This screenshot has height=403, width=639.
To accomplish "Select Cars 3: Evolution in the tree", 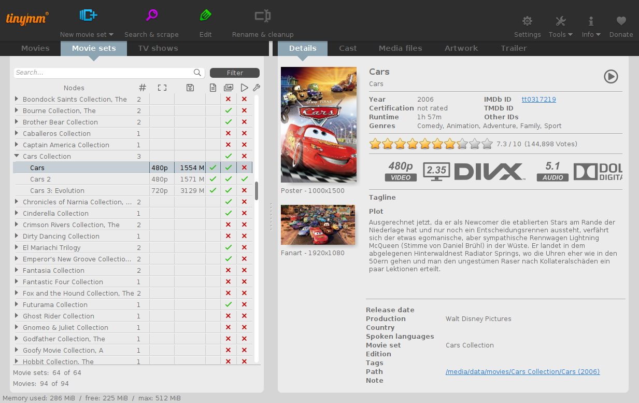I will (x=133, y=190).
